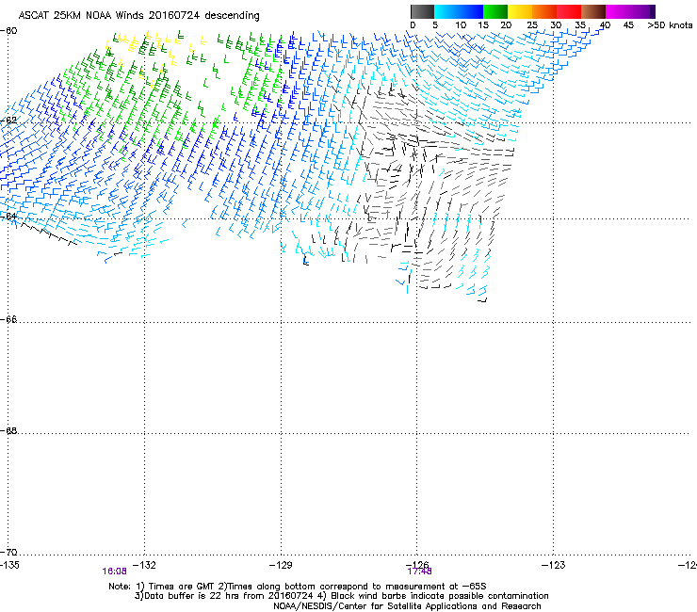Viewport: 697px width, 612px height.
Task: Click the '-129' longitude label
Action: pyautogui.click(x=281, y=565)
